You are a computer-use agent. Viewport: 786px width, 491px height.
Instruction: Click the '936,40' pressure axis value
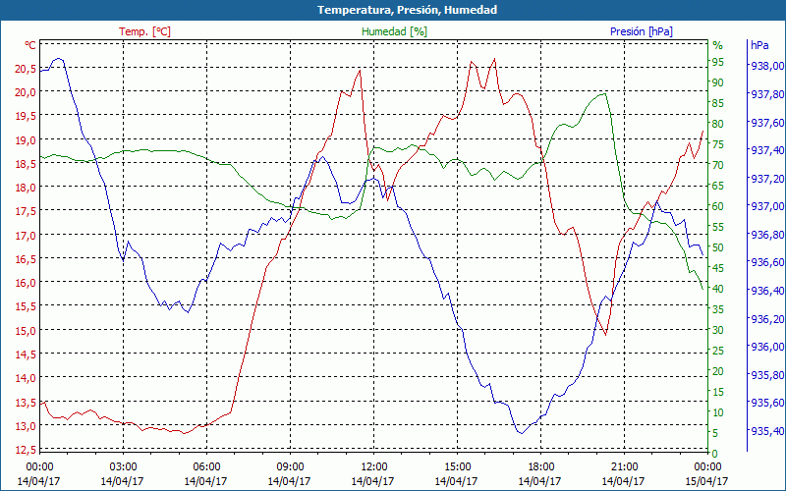coord(767,291)
